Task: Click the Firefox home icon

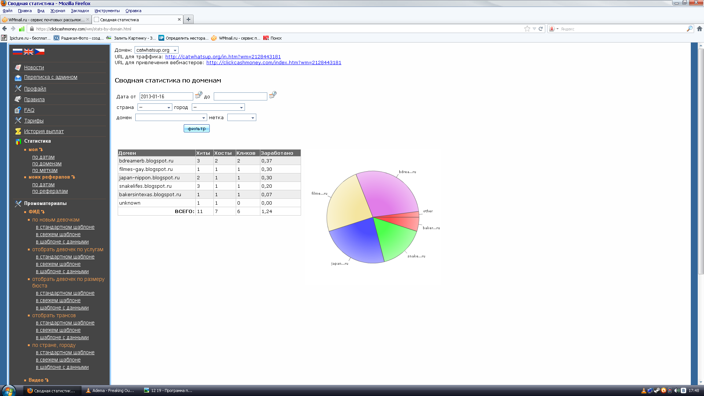Action: point(700,29)
